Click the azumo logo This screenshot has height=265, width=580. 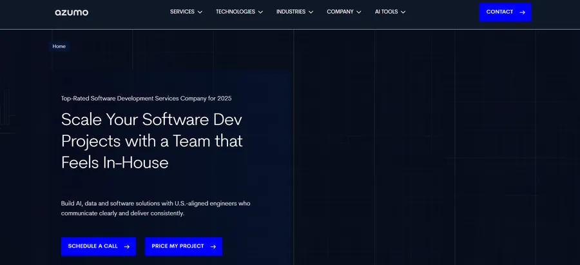click(x=72, y=12)
